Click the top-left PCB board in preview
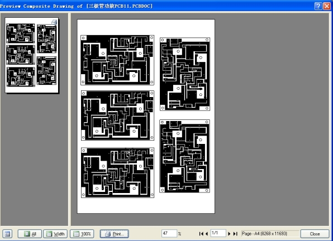Screen dimensions: 333x241 tap(117, 60)
